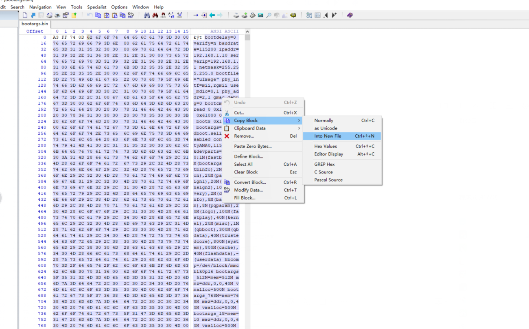Image resolution: width=529 pixels, height=329 pixels.
Task: Select Into New File in submenu
Action: point(342,136)
